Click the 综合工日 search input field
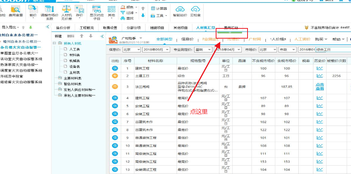The image size is (351, 174). point(333,50)
